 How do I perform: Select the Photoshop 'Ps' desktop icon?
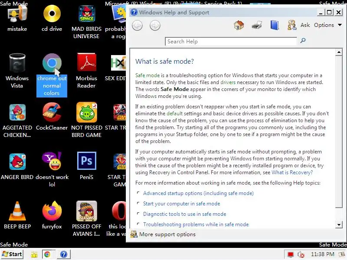tap(86, 161)
